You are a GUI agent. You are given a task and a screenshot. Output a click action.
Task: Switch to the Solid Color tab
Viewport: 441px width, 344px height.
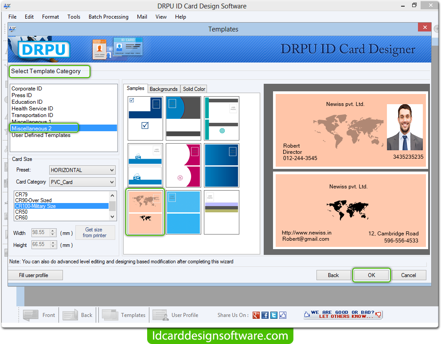click(x=194, y=89)
